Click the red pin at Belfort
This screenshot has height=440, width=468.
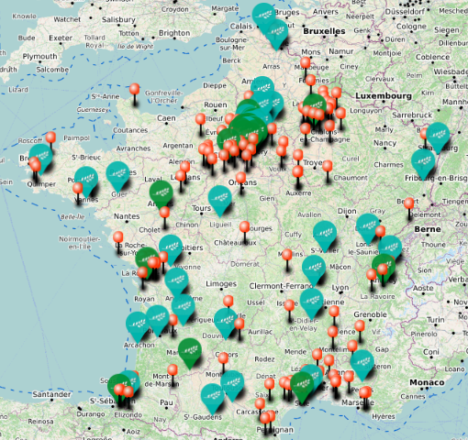[409, 209]
